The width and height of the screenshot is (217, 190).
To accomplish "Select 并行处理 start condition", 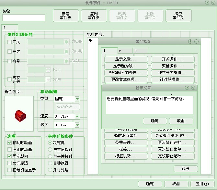I will tap(50, 170).
